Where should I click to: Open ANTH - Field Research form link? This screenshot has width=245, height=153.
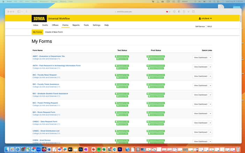point(57,65)
